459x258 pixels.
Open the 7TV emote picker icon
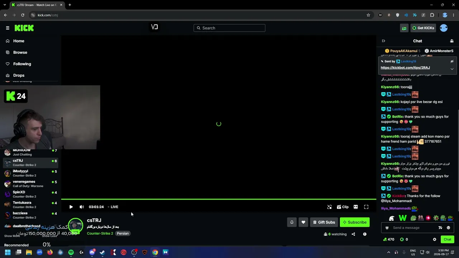click(x=440, y=228)
